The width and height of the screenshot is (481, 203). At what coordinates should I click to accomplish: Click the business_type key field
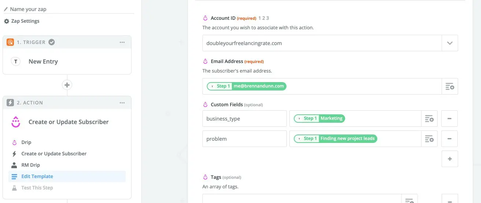tap(244, 119)
